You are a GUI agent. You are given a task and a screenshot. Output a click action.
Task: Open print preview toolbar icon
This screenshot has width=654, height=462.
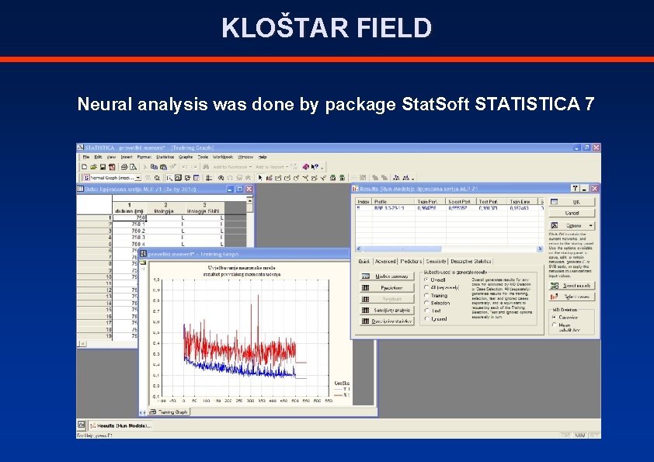pyautogui.click(x=133, y=167)
